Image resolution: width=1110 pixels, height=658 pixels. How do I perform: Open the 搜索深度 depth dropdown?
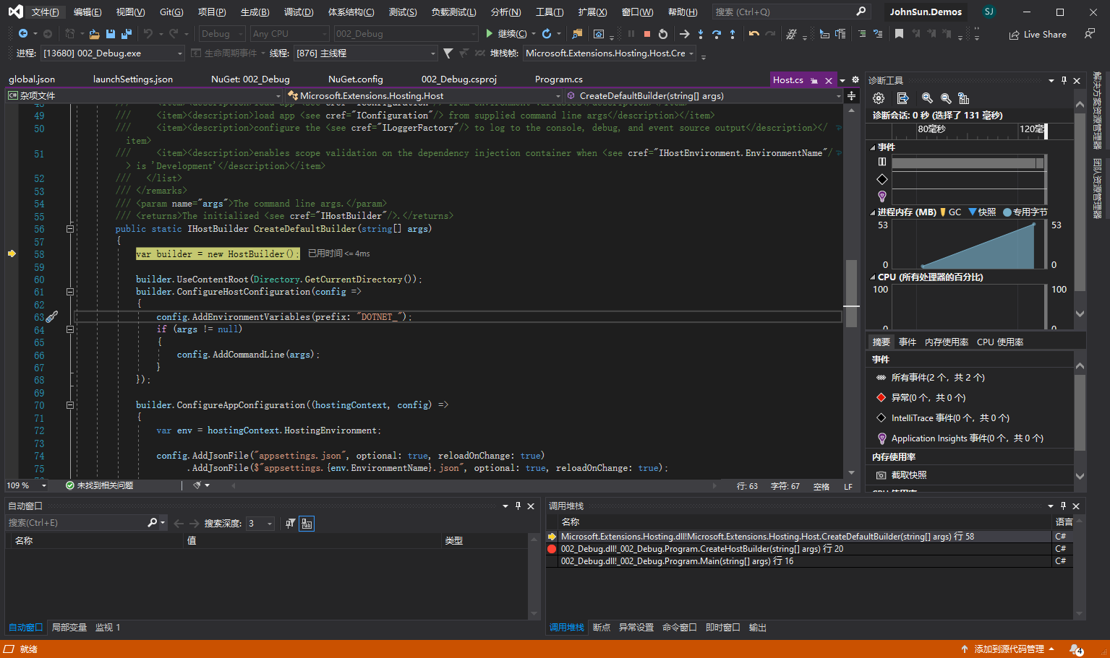pos(260,524)
